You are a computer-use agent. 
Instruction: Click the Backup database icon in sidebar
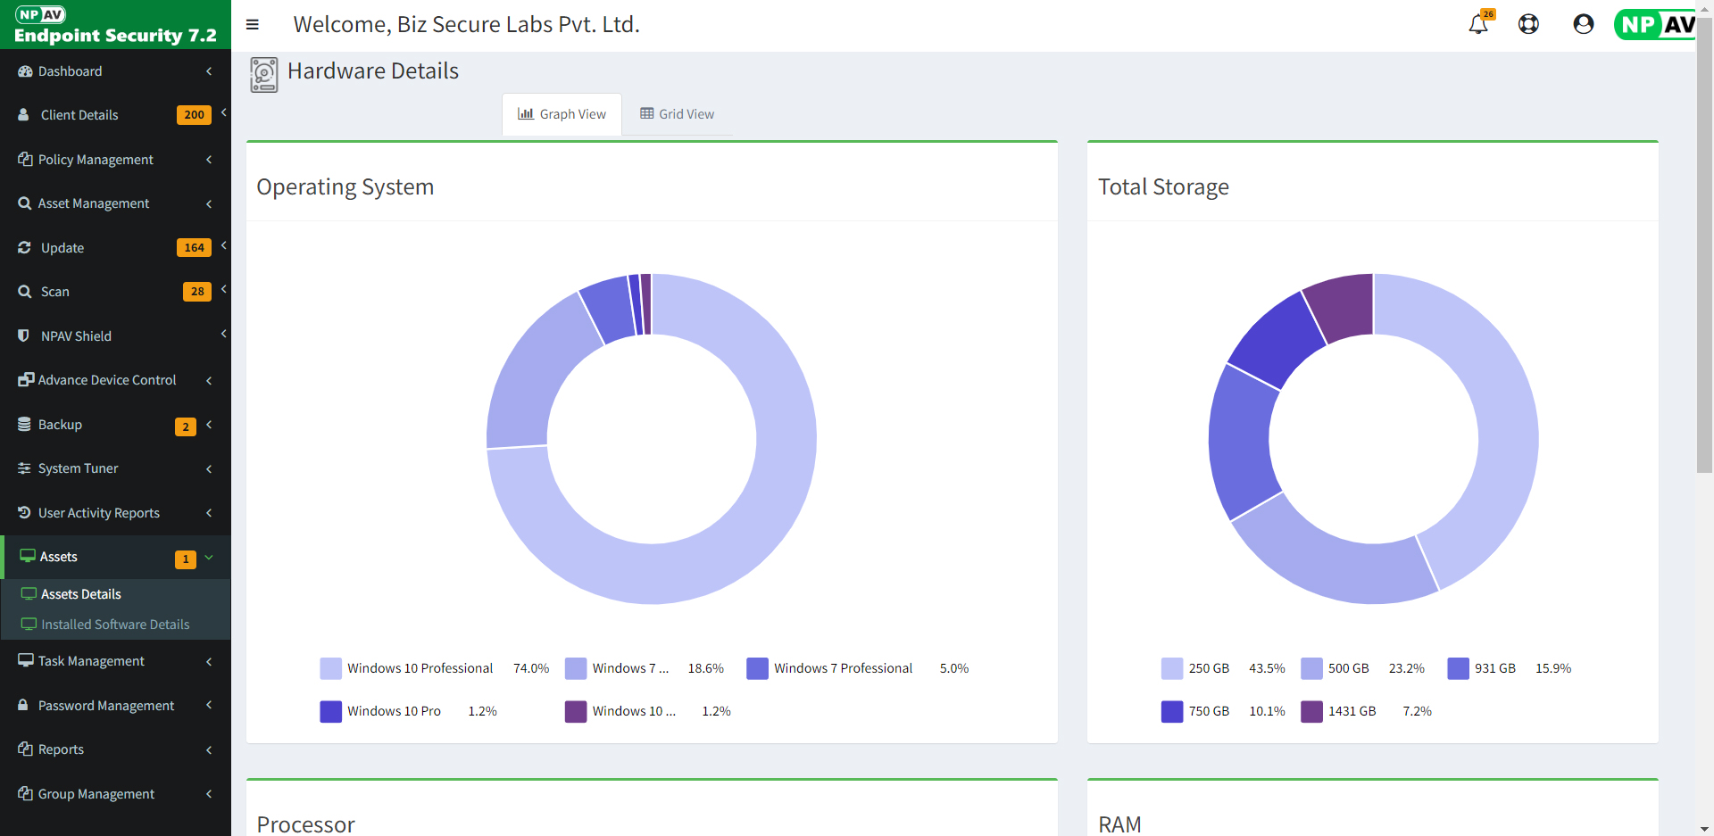(x=24, y=425)
